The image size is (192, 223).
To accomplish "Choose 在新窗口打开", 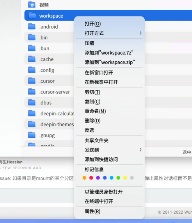I will [x=109, y=73].
